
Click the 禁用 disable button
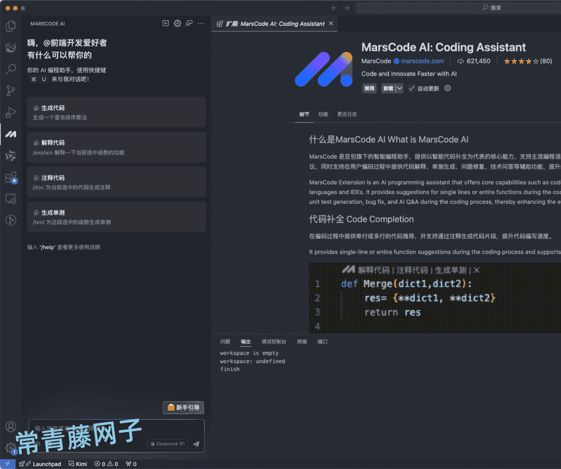tap(369, 88)
